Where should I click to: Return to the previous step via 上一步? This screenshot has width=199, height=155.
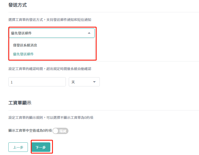pyautogui.click(x=18, y=147)
